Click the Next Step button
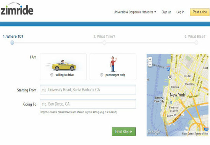 click(124, 132)
